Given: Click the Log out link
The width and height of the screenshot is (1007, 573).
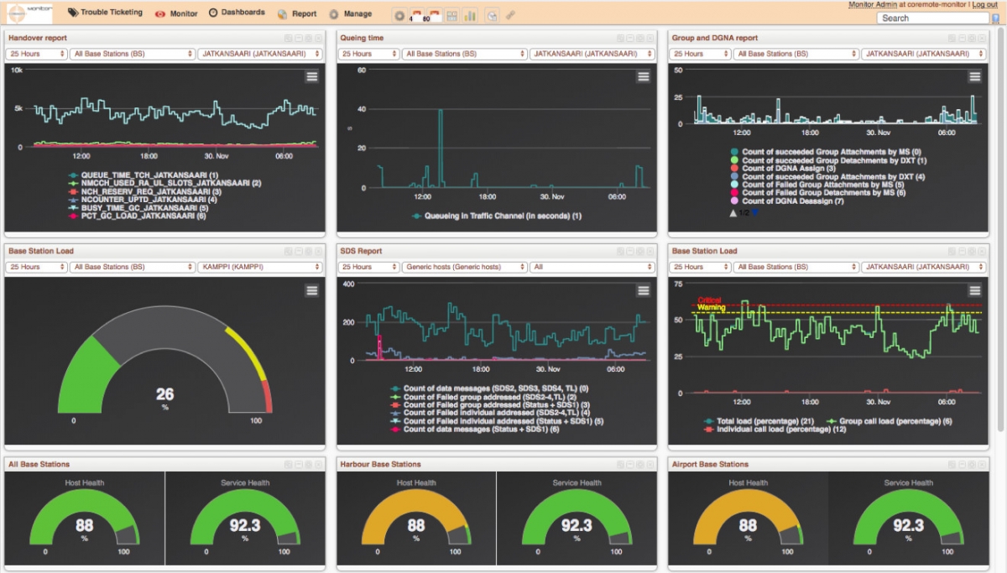Looking at the screenshot, I should [x=985, y=5].
